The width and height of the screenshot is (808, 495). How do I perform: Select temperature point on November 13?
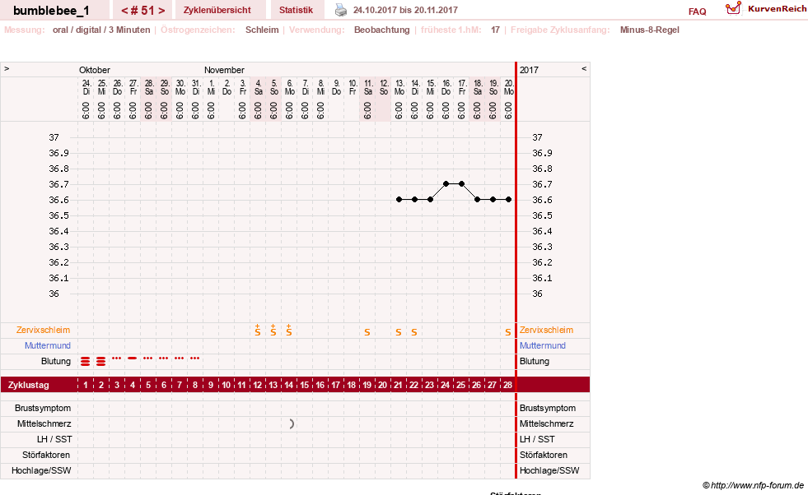(x=399, y=199)
